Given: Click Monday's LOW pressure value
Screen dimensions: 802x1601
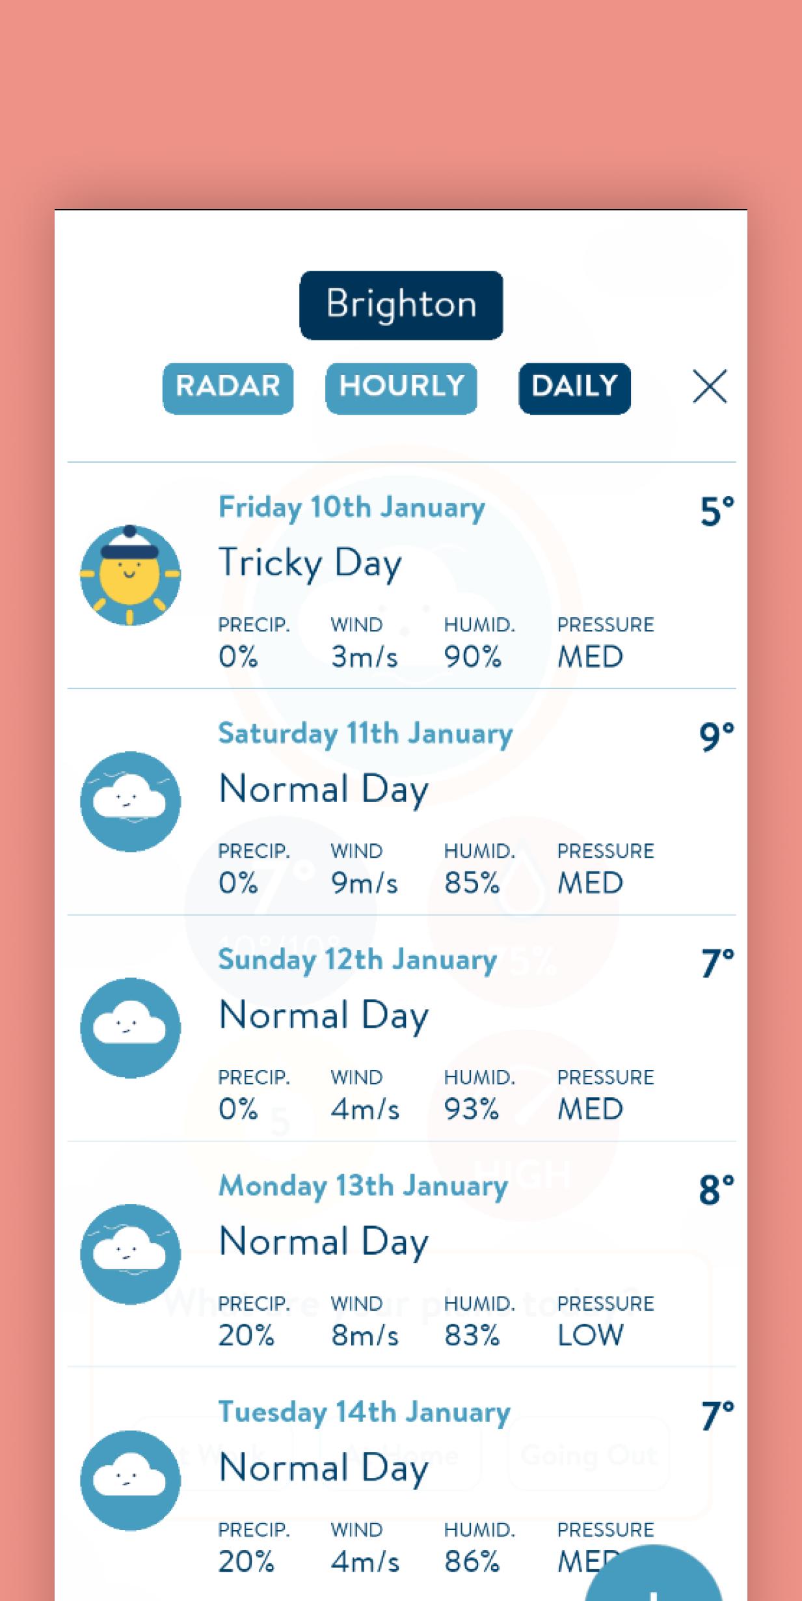Looking at the screenshot, I should 590,1335.
